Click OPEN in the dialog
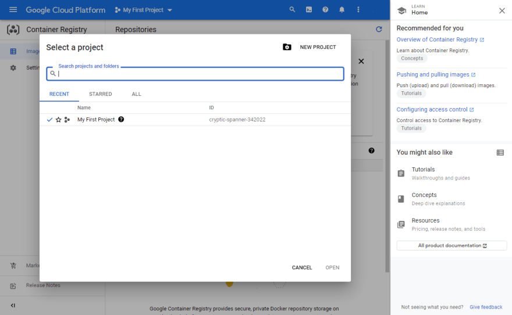The height and width of the screenshot is (315, 512). (332, 268)
